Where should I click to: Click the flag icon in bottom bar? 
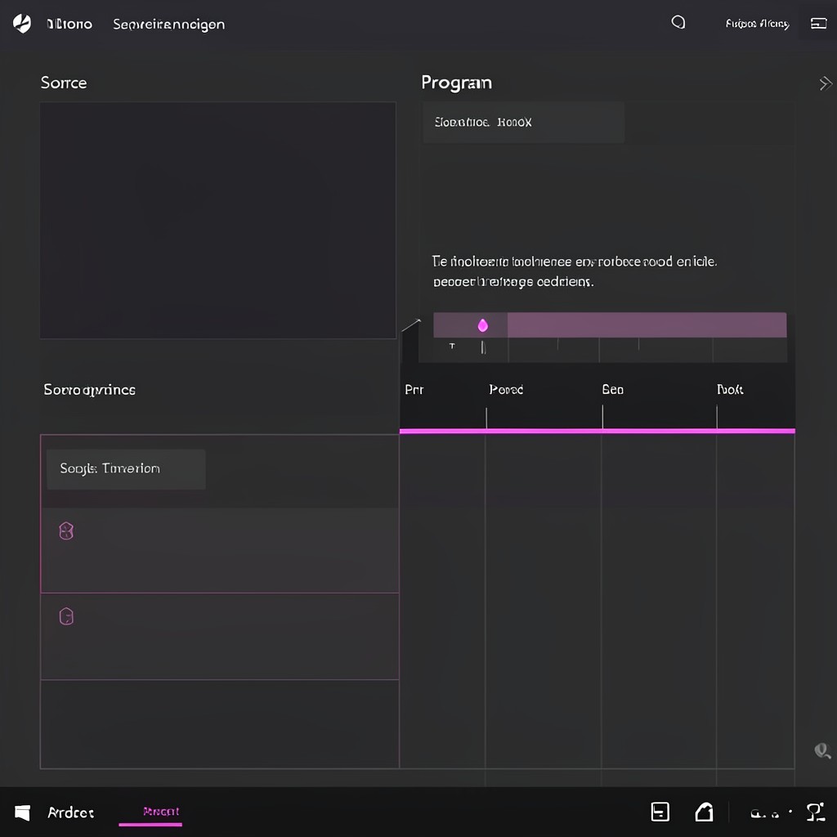point(22,812)
